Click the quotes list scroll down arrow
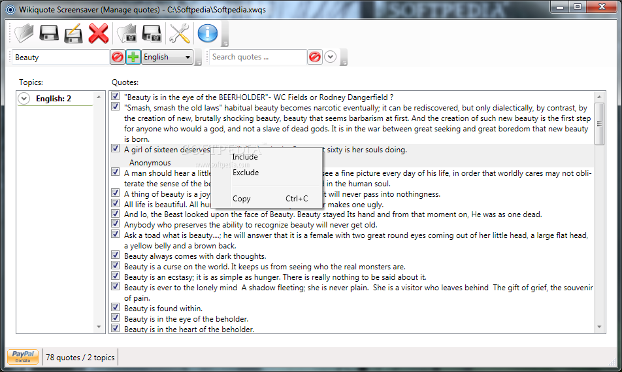The image size is (622, 372). pyautogui.click(x=599, y=327)
